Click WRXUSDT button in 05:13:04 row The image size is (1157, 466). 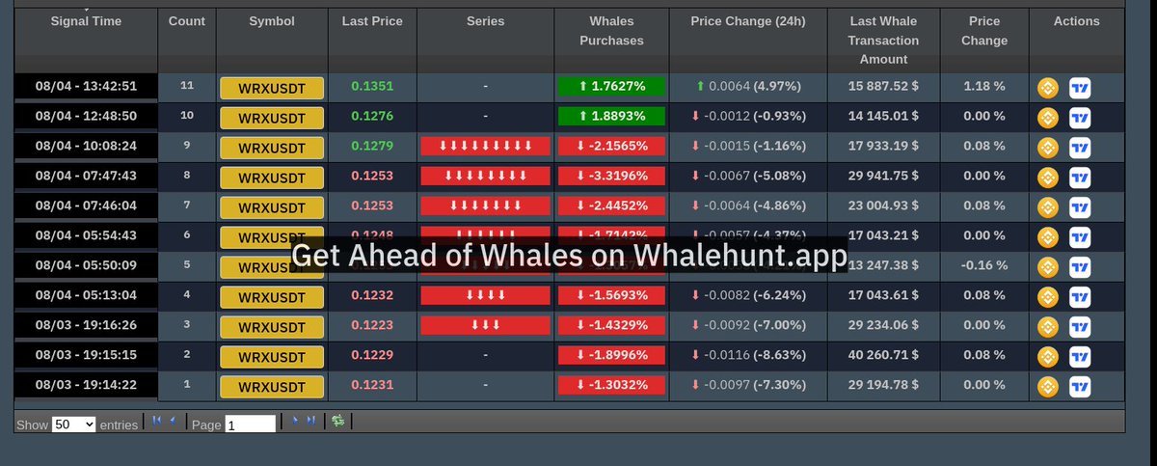(272, 297)
